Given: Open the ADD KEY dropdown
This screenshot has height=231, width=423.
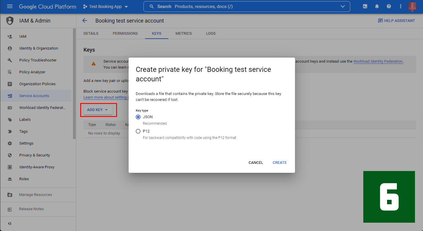Looking at the screenshot, I should [x=98, y=110].
